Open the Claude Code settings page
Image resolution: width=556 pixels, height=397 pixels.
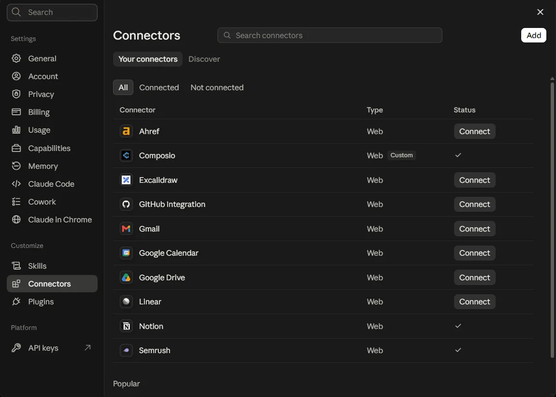(52, 184)
